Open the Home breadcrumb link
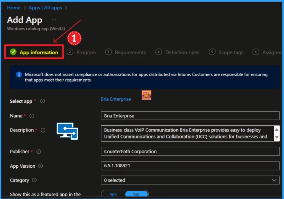Viewport: 284px width, 199px height. [14, 7]
